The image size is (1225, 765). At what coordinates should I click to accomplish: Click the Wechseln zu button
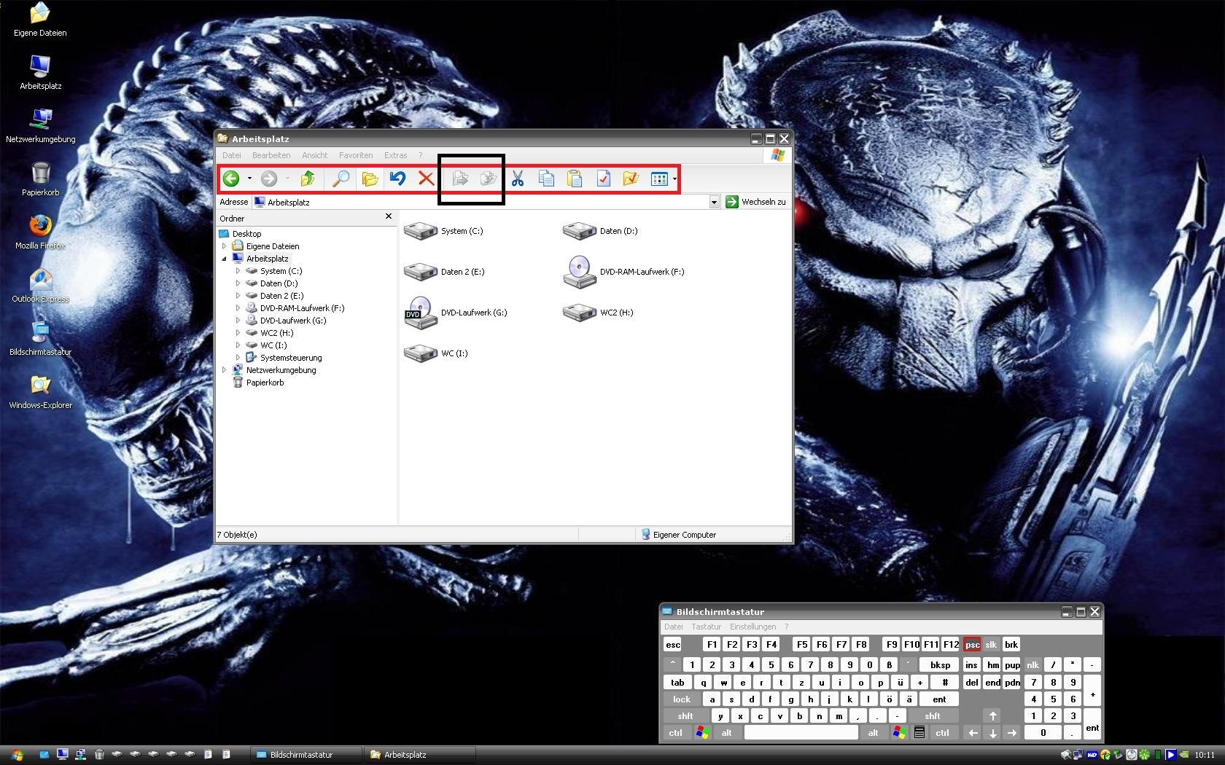[756, 203]
